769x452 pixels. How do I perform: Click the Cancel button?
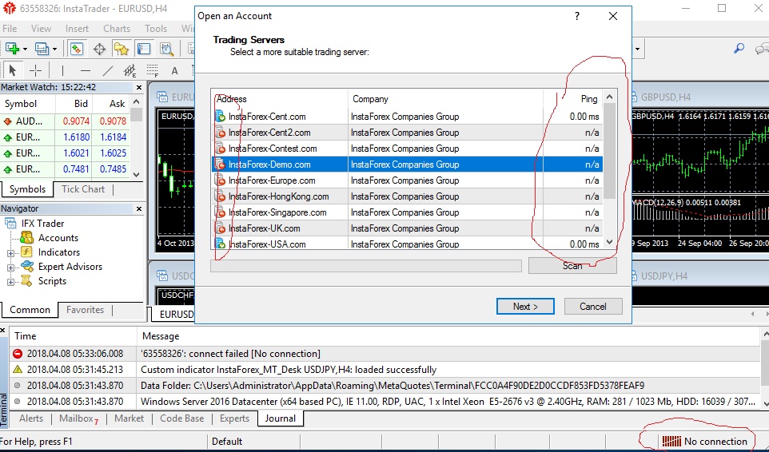click(593, 306)
